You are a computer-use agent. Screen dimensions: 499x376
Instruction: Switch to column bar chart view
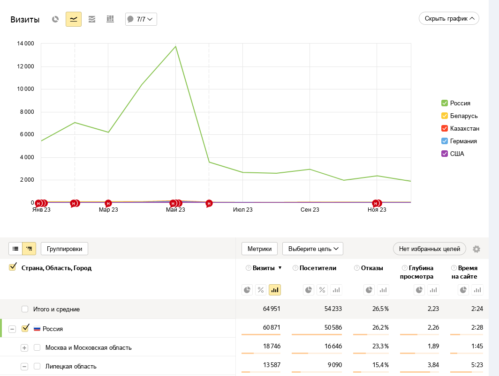pyautogui.click(x=110, y=19)
